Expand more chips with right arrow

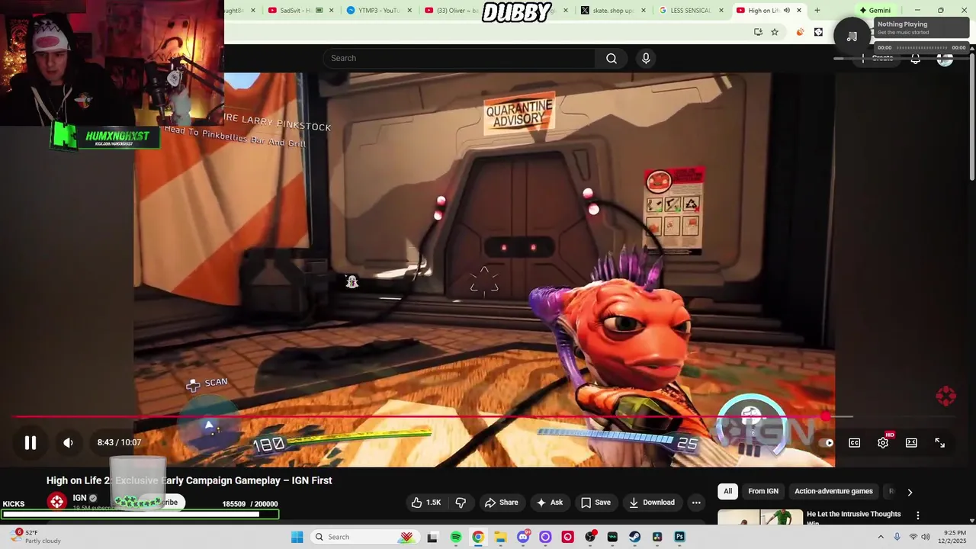(910, 492)
